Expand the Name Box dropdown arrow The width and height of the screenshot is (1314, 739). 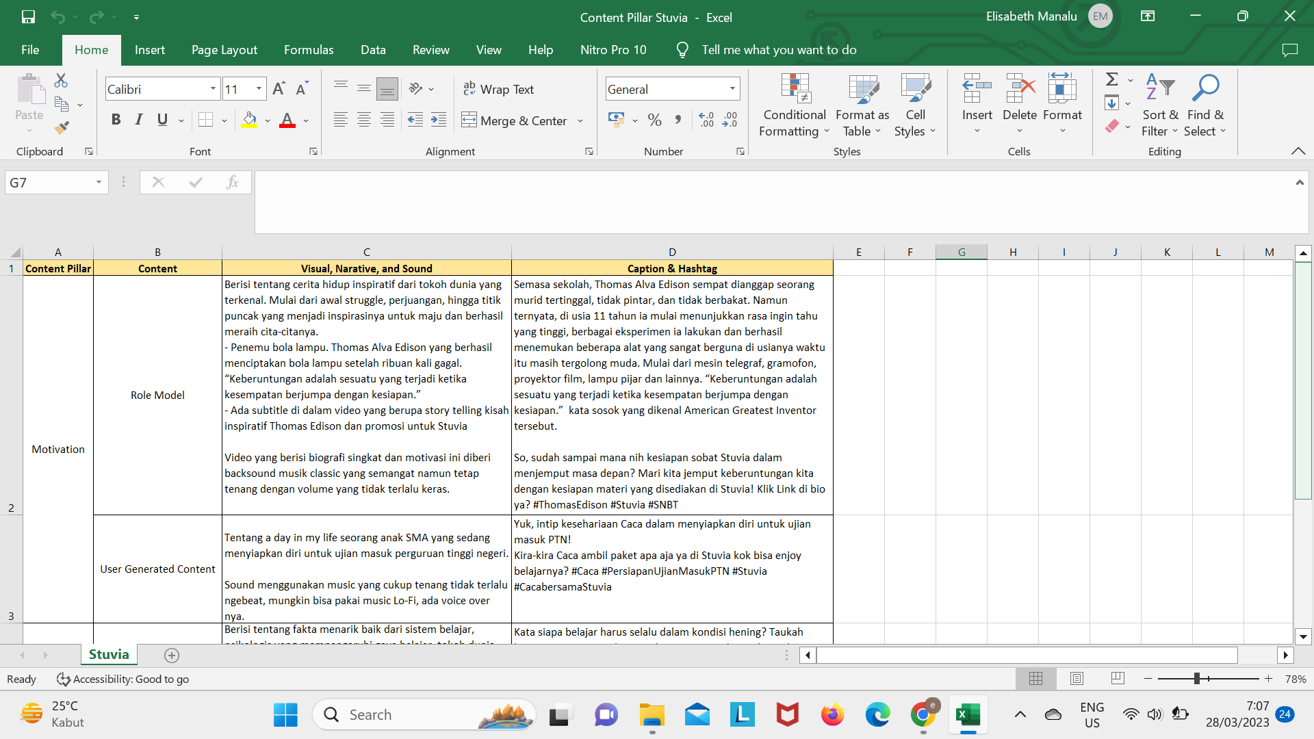(x=99, y=183)
